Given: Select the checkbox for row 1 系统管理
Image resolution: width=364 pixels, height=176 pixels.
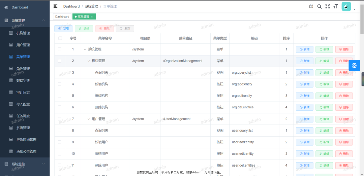Looking at the screenshot, I should 60,49.
